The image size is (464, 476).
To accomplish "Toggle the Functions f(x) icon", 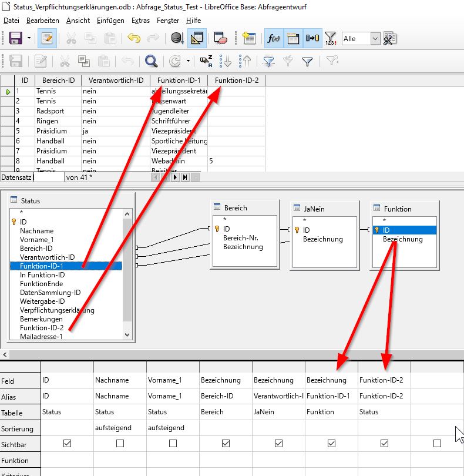I will (274, 38).
